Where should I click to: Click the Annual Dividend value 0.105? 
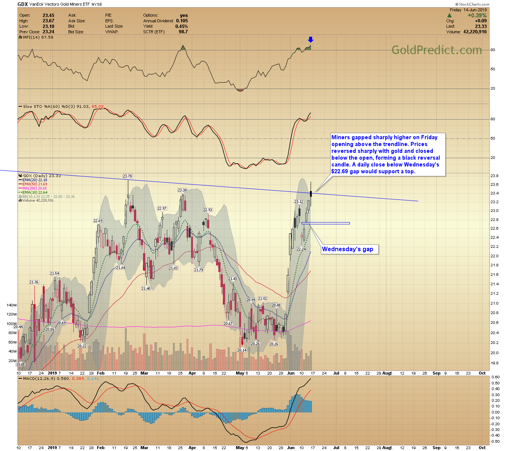click(182, 21)
